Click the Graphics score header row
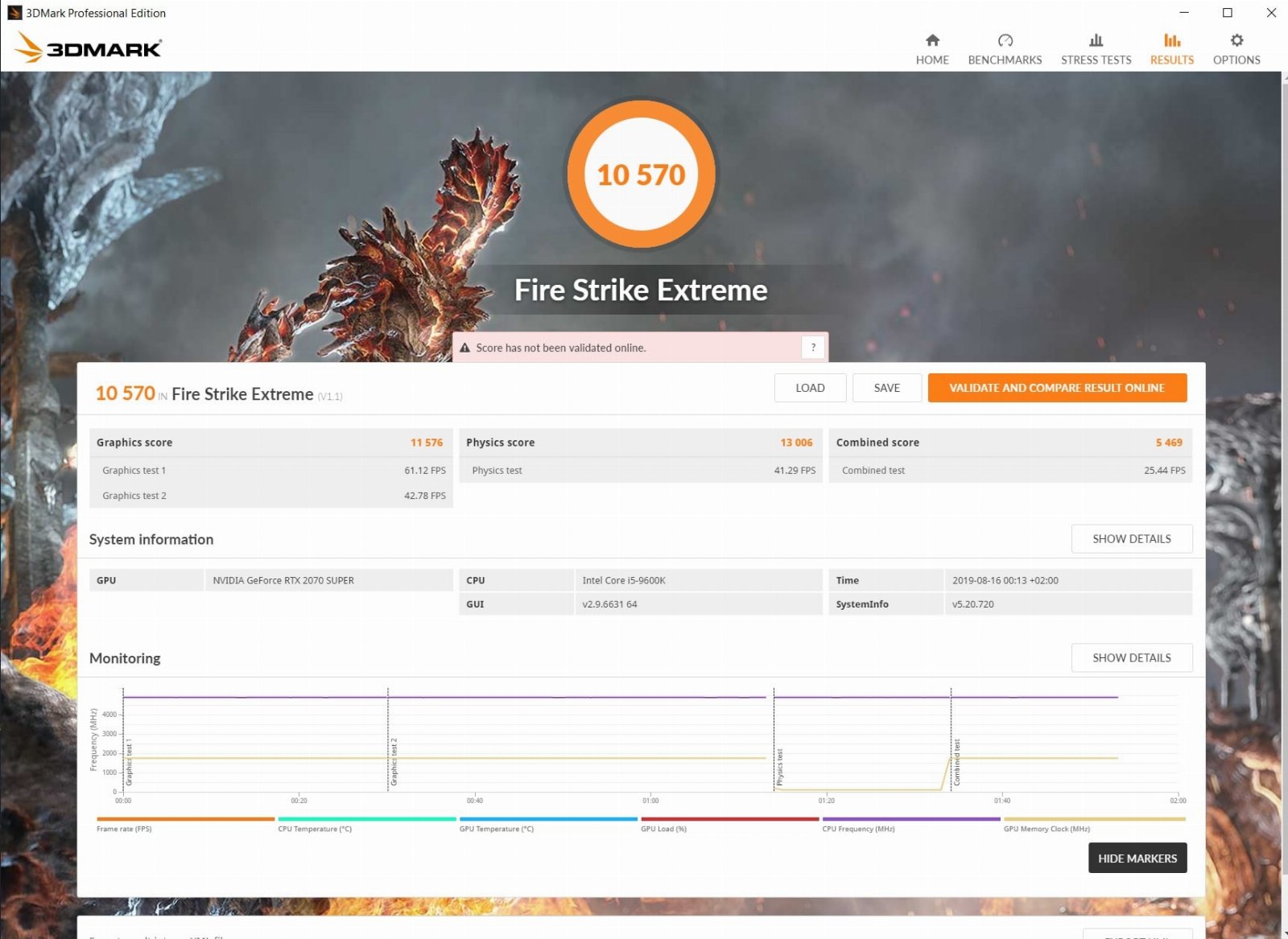Viewport: 1288px width, 939px height. click(x=270, y=443)
